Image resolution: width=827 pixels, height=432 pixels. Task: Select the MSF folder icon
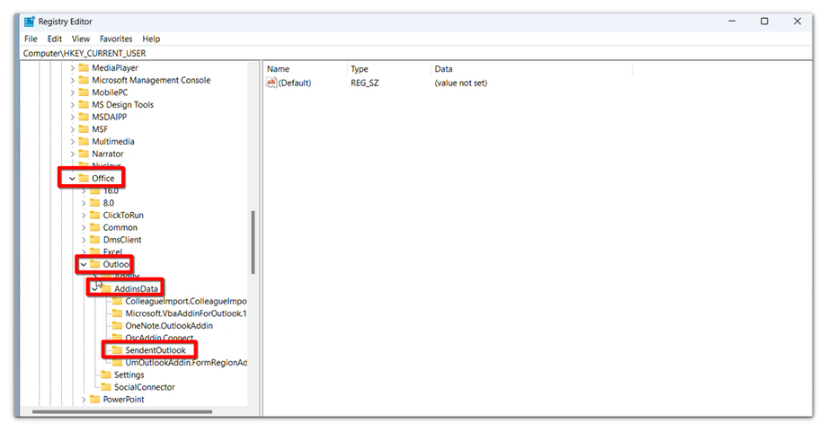84,128
